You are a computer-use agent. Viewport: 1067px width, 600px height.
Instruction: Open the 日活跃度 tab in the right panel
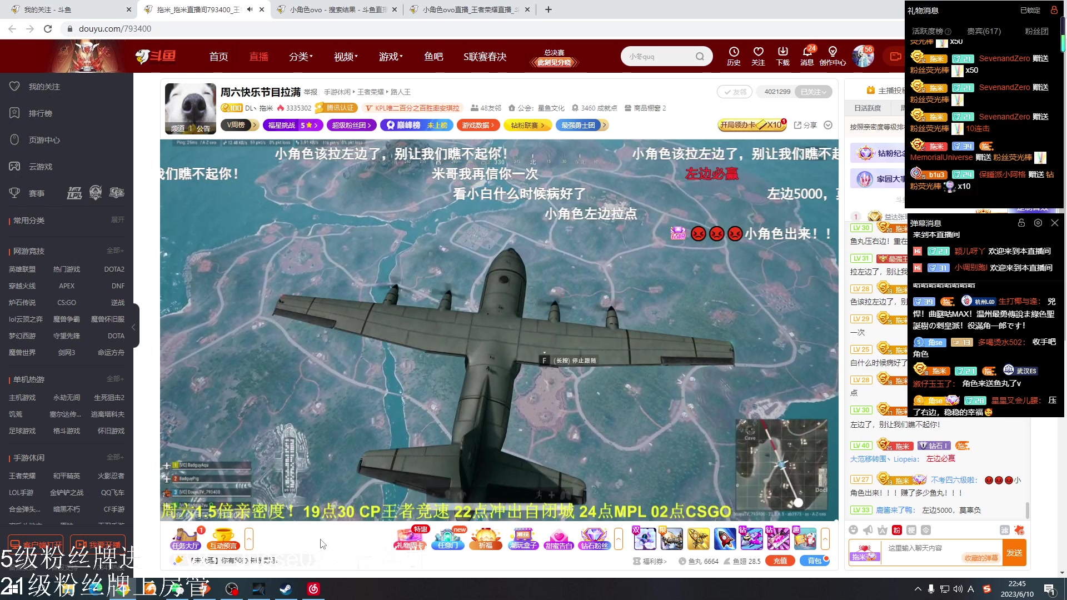pyautogui.click(x=868, y=108)
